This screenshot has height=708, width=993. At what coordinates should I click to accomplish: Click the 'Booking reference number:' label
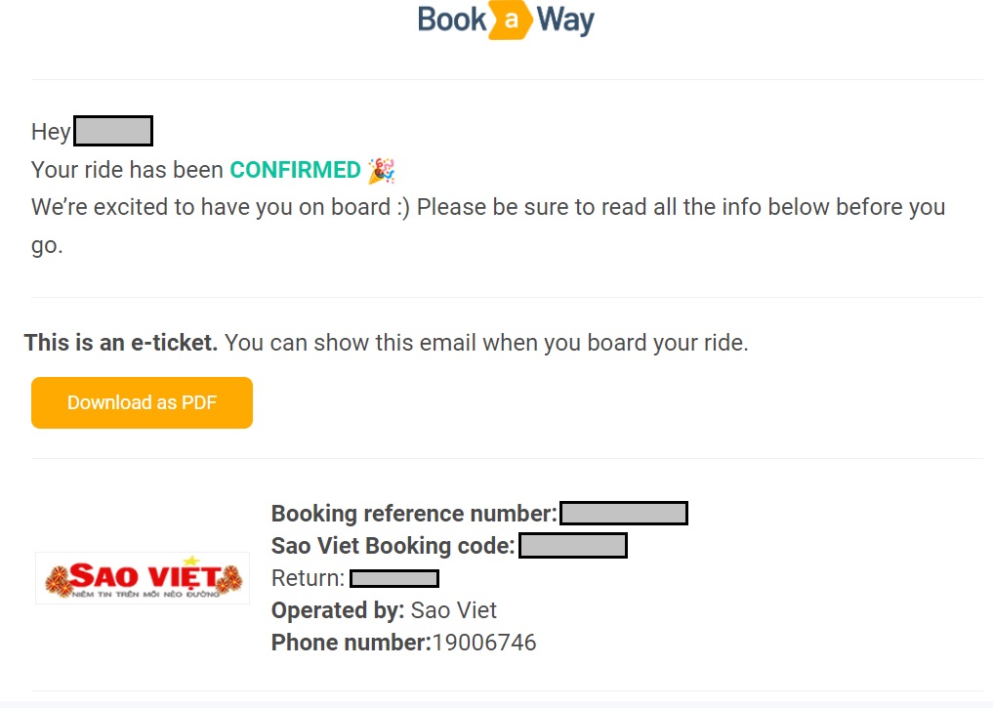click(414, 514)
